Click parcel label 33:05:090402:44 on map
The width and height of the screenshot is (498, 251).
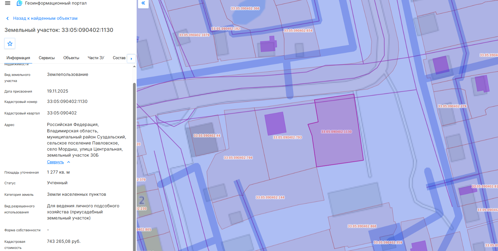click(x=207, y=136)
